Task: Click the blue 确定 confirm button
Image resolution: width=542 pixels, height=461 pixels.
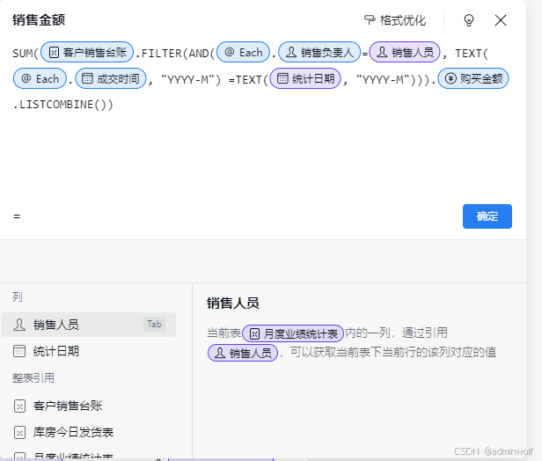Action: (487, 216)
